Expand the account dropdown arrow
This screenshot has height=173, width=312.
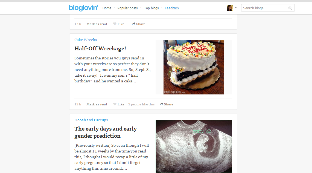pos(236,8)
